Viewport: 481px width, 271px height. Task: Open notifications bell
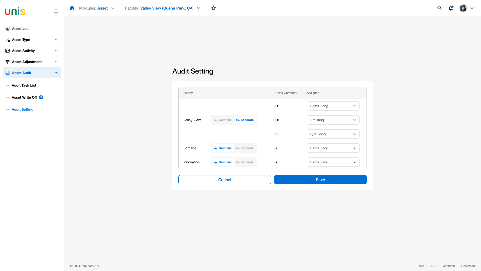coord(451,8)
